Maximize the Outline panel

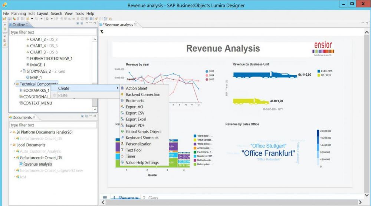pos(95,23)
